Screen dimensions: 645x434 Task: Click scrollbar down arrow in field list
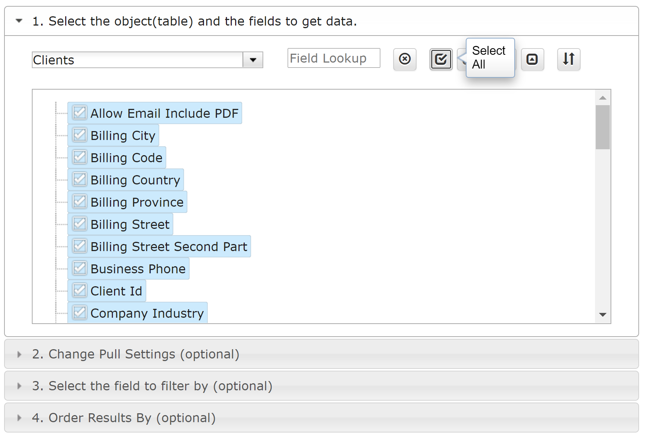(603, 315)
